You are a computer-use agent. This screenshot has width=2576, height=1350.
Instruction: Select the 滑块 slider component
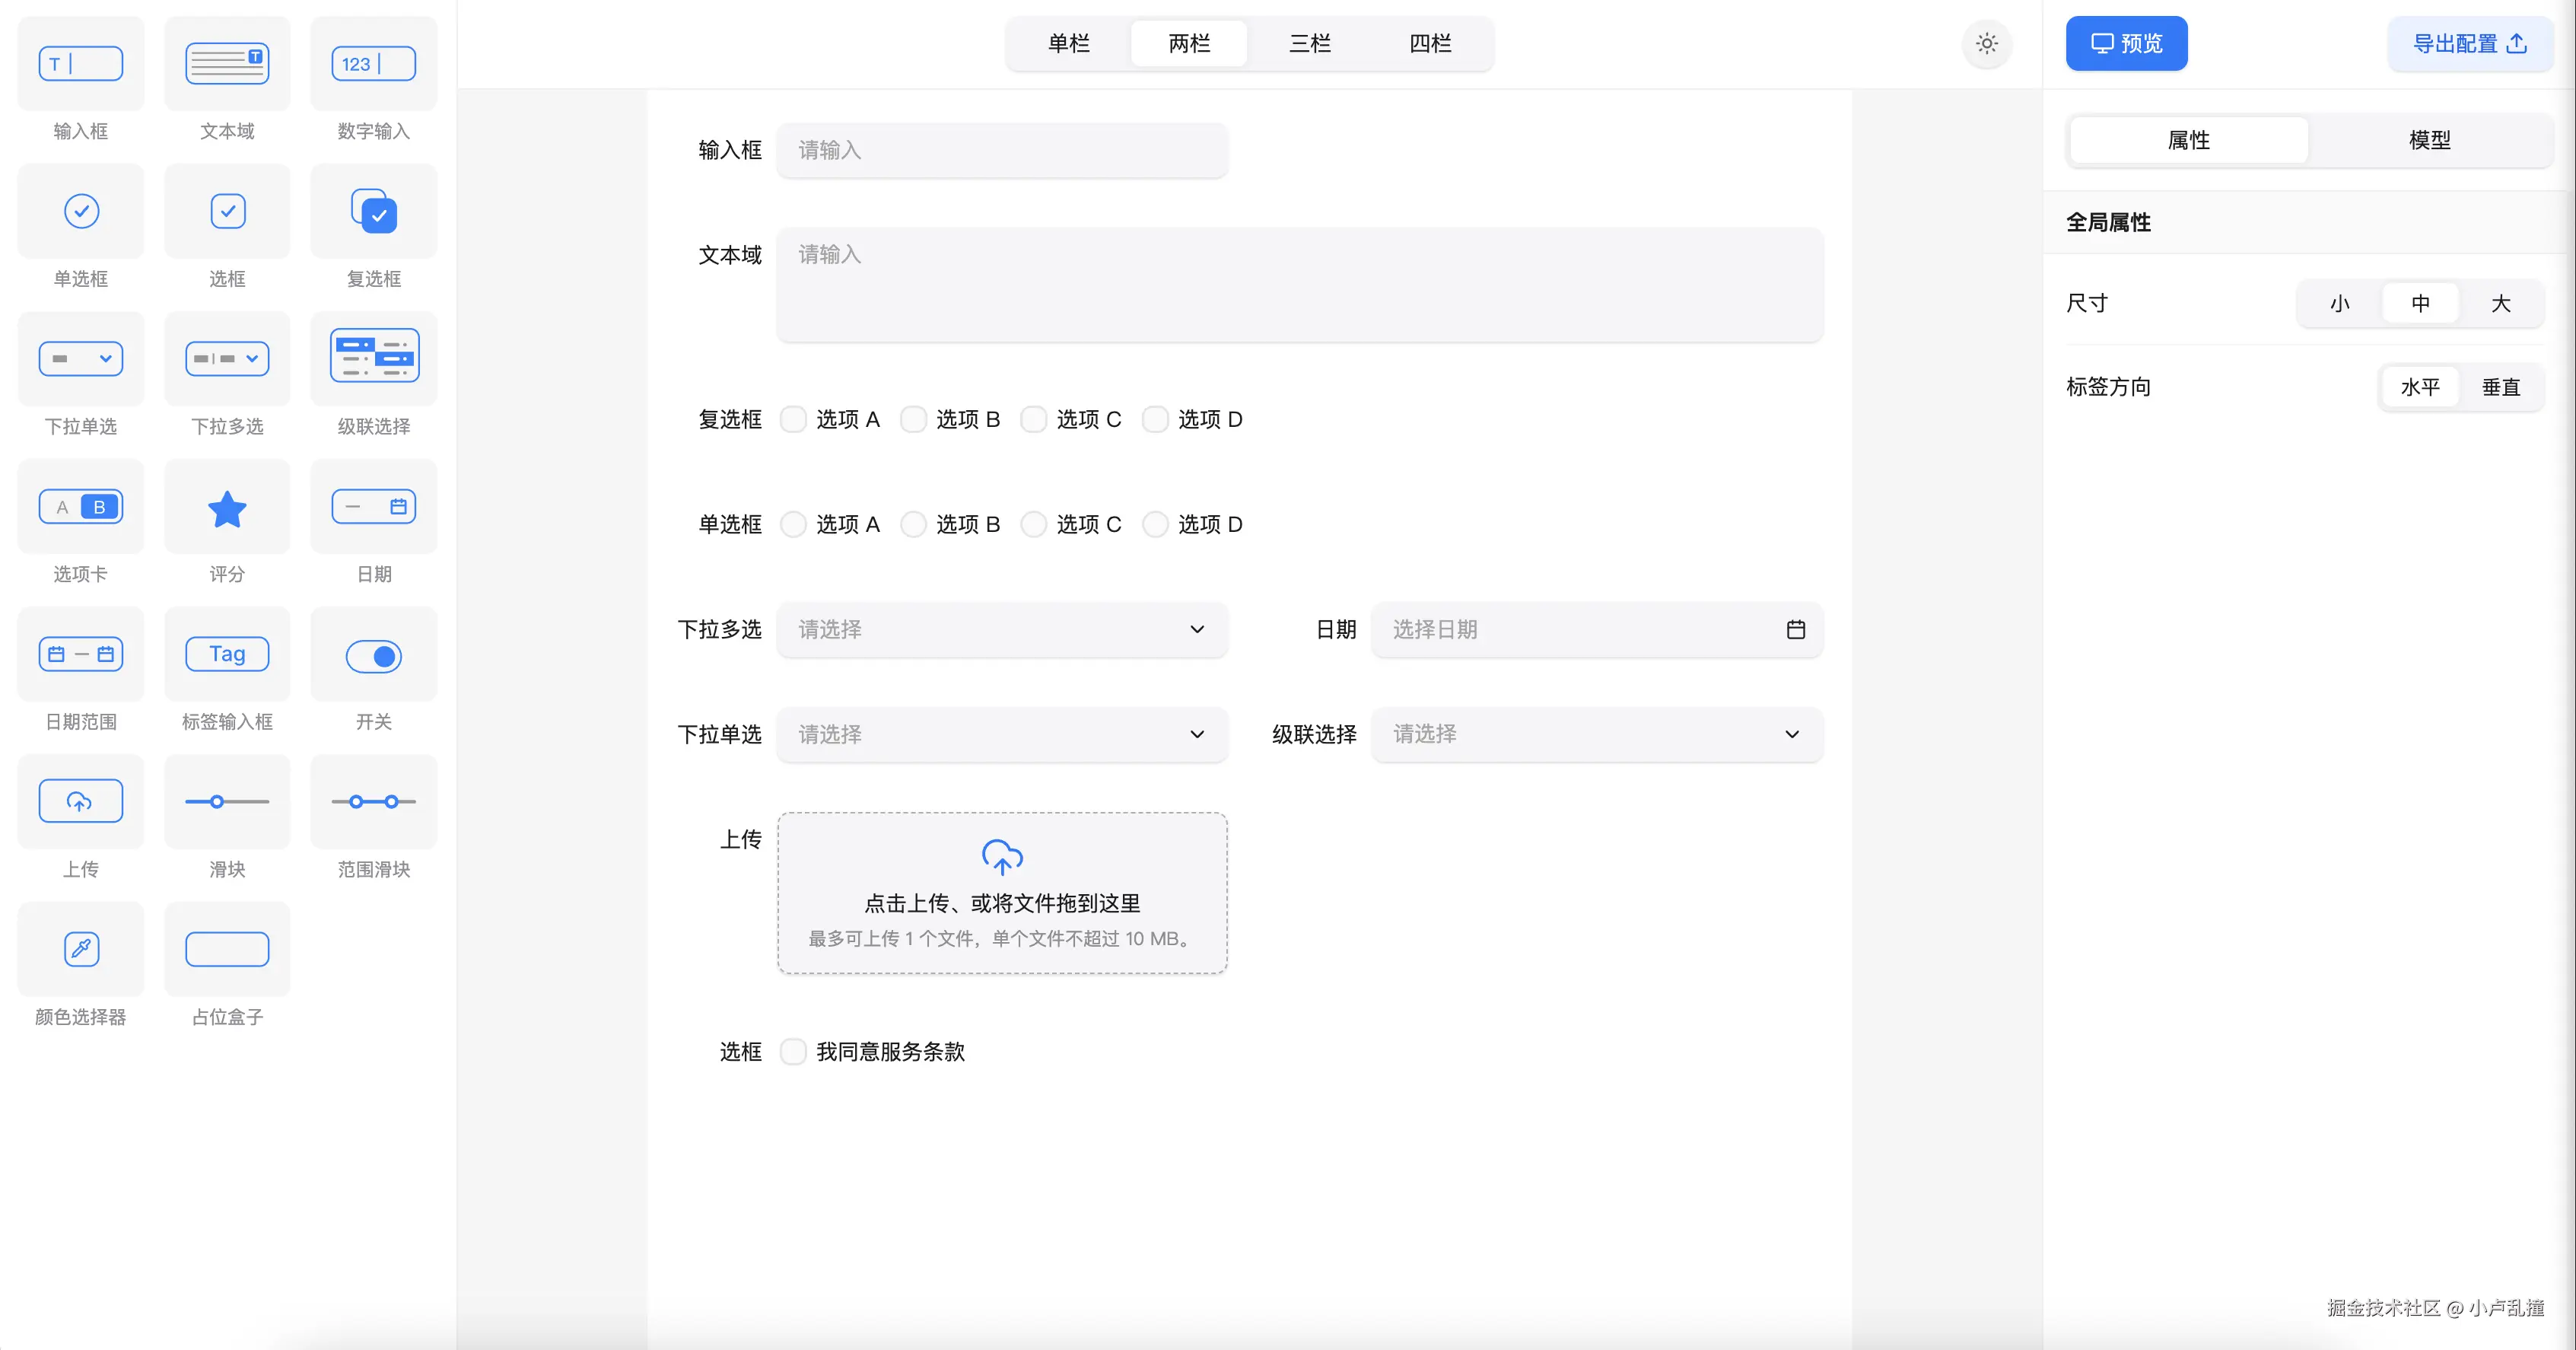coord(227,802)
